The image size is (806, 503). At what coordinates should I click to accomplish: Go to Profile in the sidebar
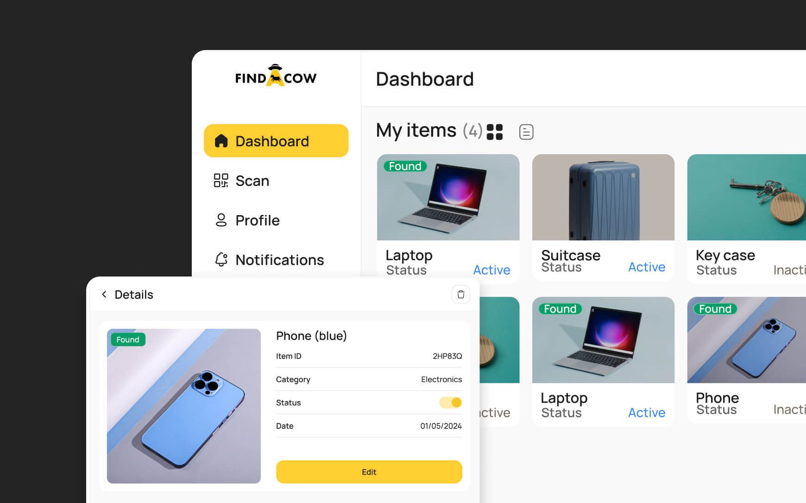point(247,220)
